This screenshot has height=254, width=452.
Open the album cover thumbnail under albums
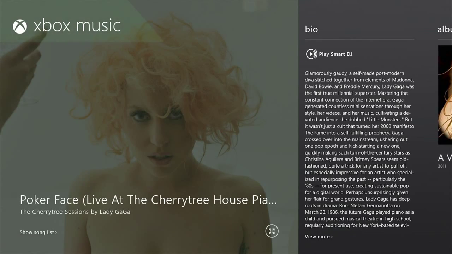445,95
